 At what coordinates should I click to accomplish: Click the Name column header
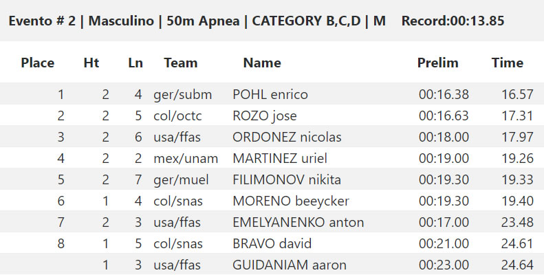point(262,63)
